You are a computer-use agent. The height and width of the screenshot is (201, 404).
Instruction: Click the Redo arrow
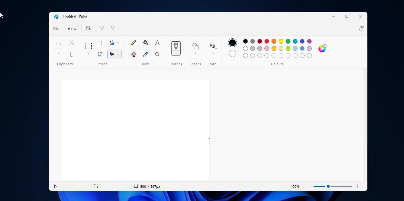tap(113, 28)
